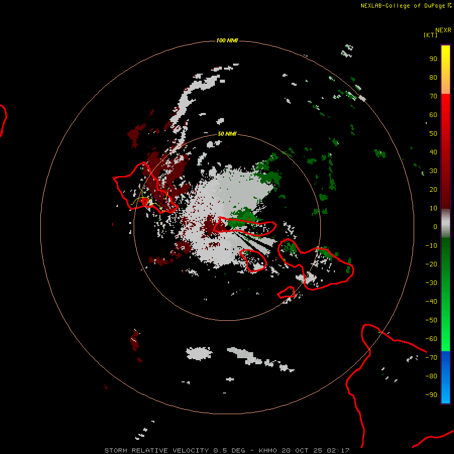Click the 20 value on the velocity scale
454x454 pixels.
point(433,190)
